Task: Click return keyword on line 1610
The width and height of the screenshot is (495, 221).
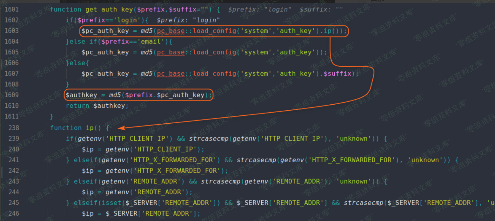Action: point(77,106)
